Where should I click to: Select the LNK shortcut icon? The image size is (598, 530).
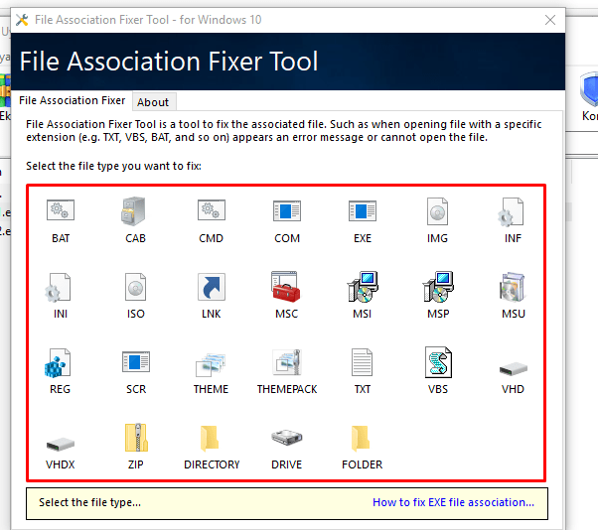(212, 287)
